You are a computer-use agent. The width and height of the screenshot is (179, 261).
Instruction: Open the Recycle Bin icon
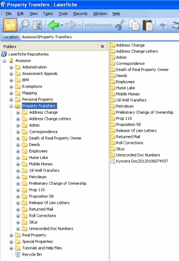click(x=18, y=255)
